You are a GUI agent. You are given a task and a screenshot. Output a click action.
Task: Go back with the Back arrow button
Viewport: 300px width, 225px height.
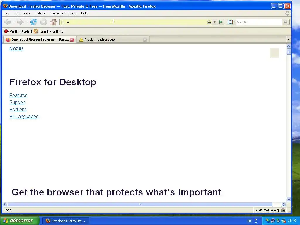pyautogui.click(x=7, y=22)
